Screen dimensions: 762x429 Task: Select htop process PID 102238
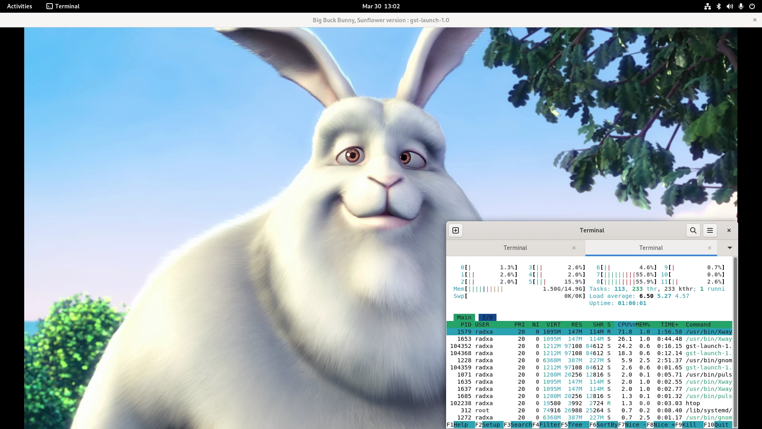[x=589, y=403]
